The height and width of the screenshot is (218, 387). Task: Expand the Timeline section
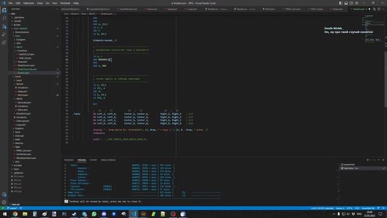point(15,205)
